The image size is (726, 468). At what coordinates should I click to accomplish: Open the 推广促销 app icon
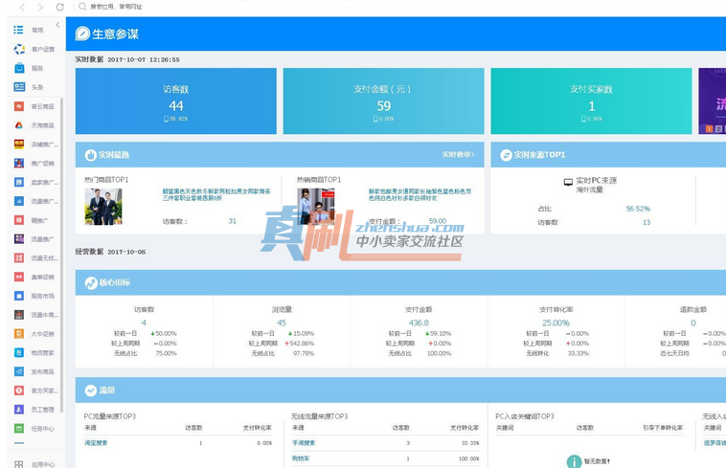(x=19, y=163)
